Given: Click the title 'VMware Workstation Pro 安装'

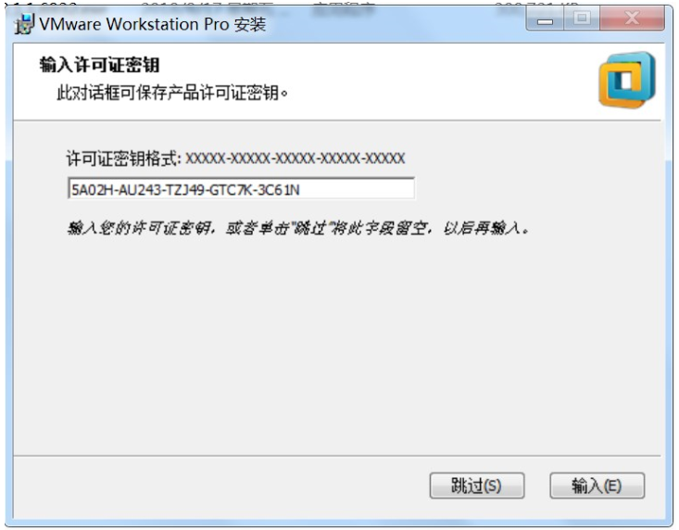Looking at the screenshot, I should pyautogui.click(x=152, y=24).
